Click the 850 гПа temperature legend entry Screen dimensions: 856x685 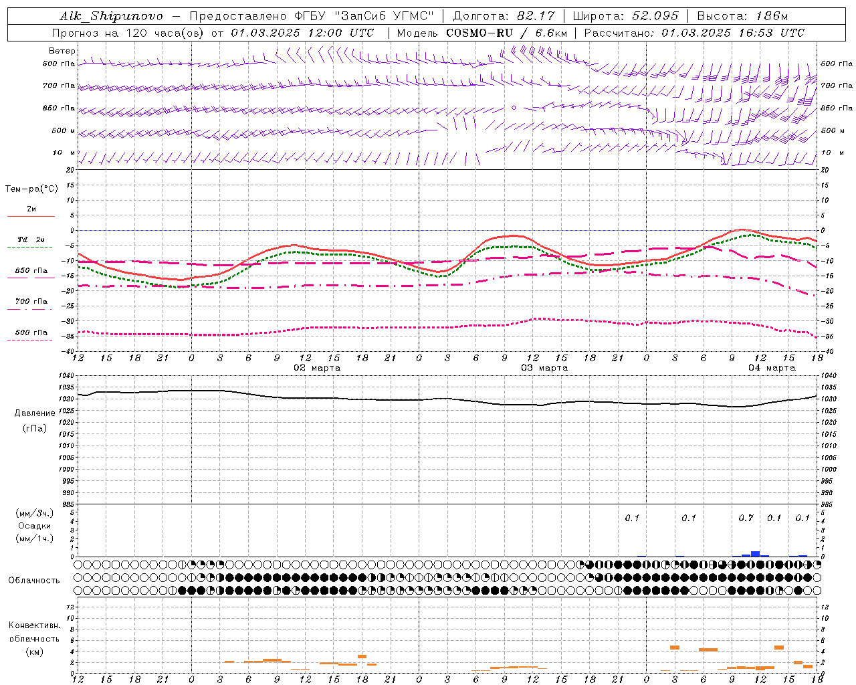(x=31, y=271)
